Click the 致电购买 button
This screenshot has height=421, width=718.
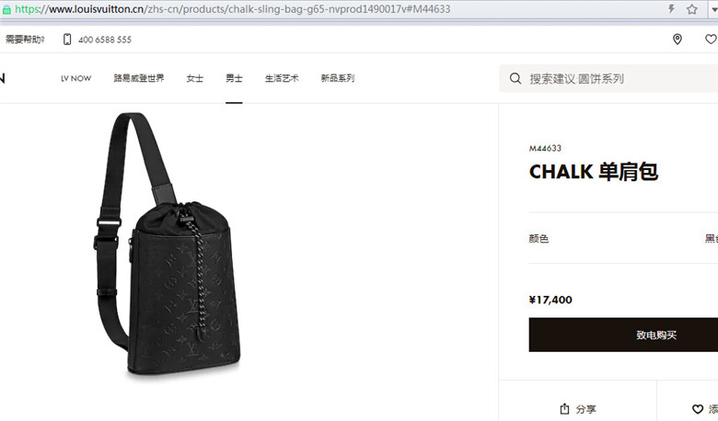click(x=623, y=335)
